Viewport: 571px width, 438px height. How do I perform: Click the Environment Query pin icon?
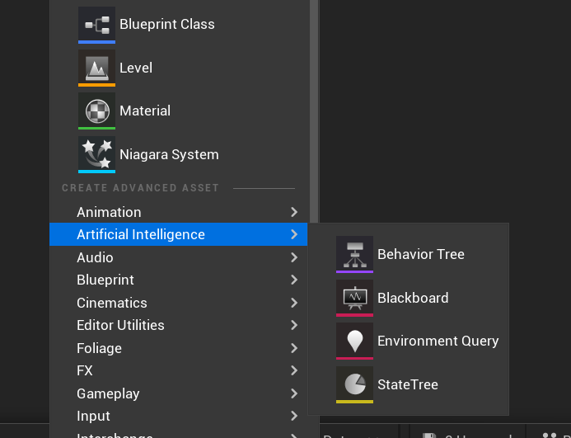point(354,341)
